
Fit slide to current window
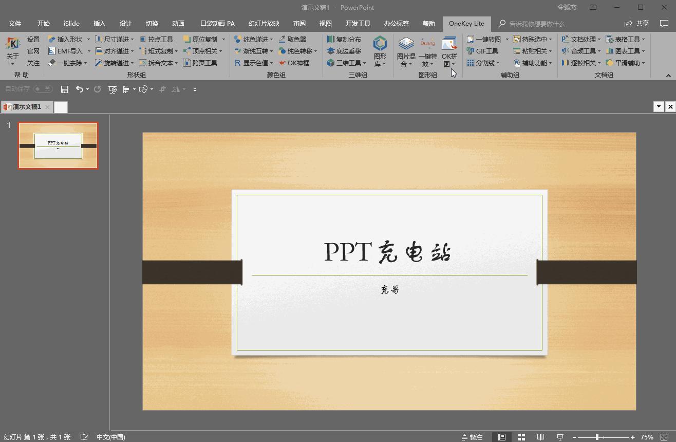pos(664,437)
